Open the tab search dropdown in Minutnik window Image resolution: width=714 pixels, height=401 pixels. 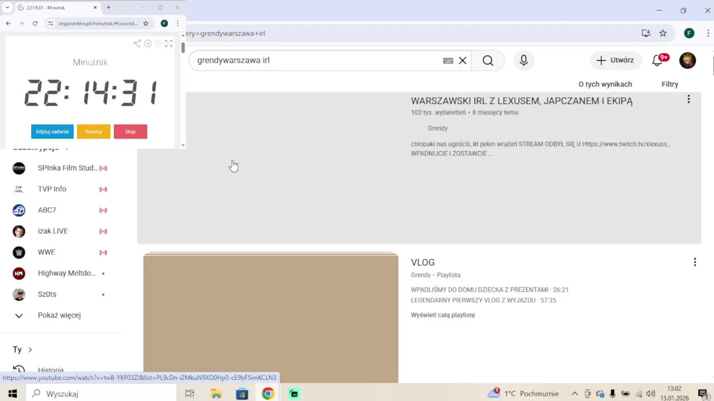pyautogui.click(x=7, y=7)
